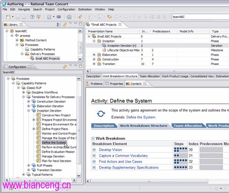Open the Problems view tab
The height and width of the screenshot is (193, 229).
tap(94, 84)
